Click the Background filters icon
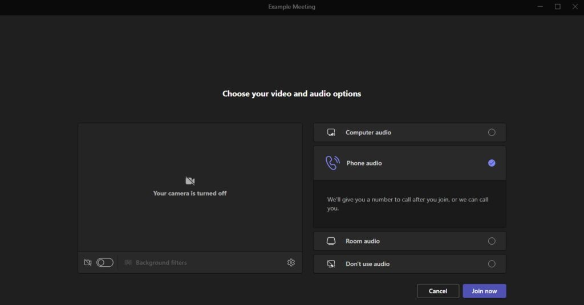Image resolution: width=584 pixels, height=305 pixels. click(x=128, y=263)
